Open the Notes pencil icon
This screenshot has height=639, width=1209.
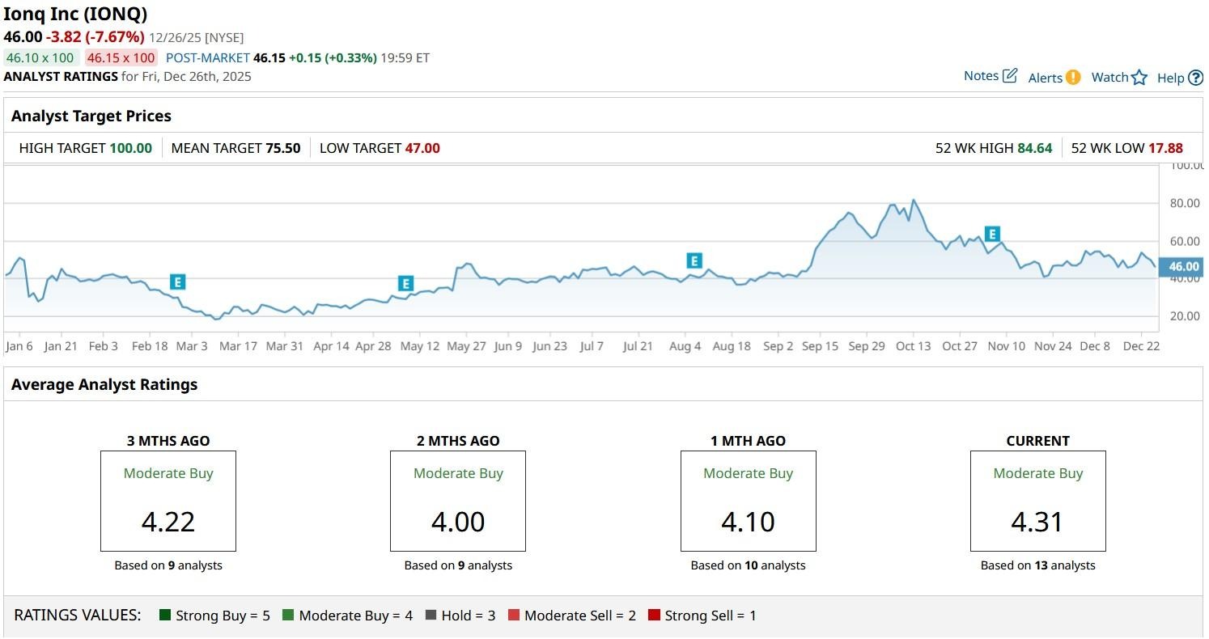click(x=1009, y=76)
